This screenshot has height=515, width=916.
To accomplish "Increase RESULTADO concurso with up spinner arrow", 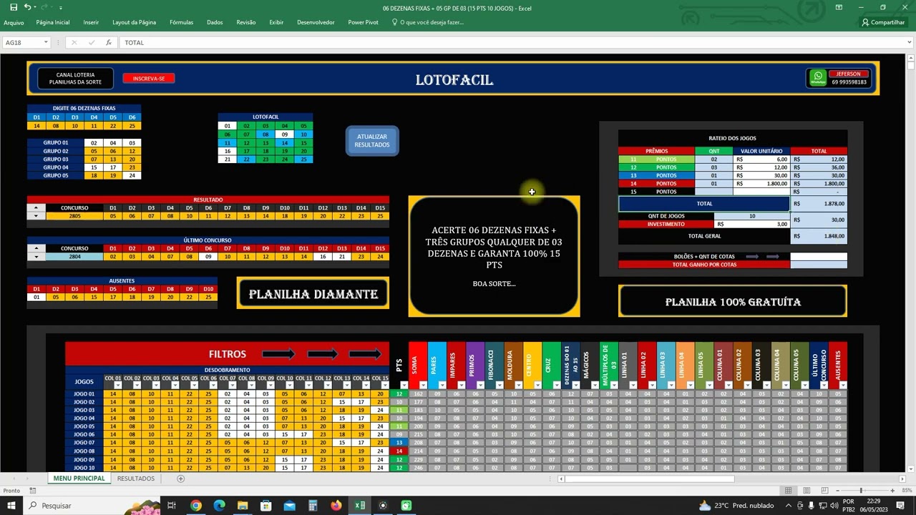I will pyautogui.click(x=36, y=208).
